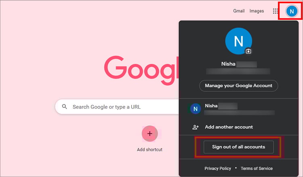Screen dimensions: 303x177
Task: Open the Google apps grid icon
Action: (x=275, y=11)
